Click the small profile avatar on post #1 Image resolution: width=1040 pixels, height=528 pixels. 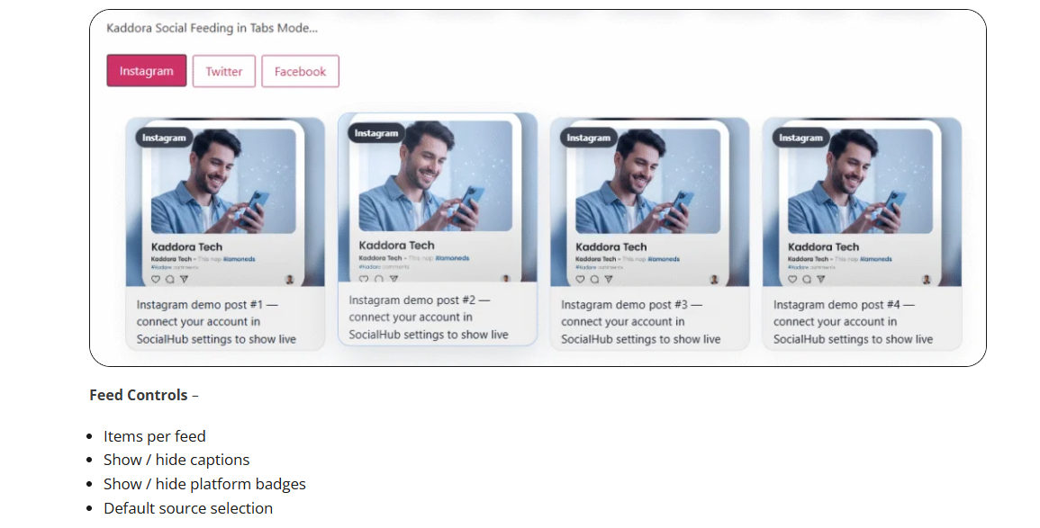(289, 280)
